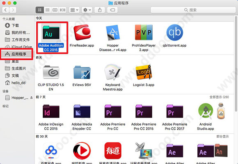
Task: Open the Adobe Premiere Pro CC folder
Action: pyautogui.click(x=113, y=112)
